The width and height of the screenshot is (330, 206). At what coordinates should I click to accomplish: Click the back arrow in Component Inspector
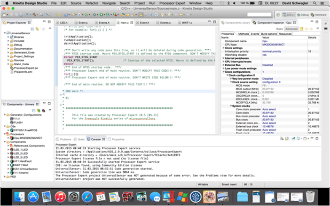[306, 29]
